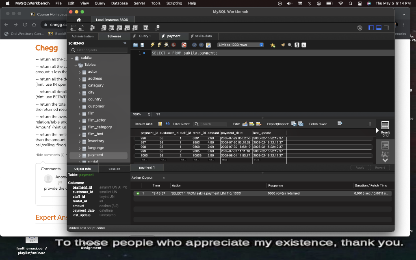Toggle the bottom output panel visibility
This screenshot has height=260, width=416.
379,28
